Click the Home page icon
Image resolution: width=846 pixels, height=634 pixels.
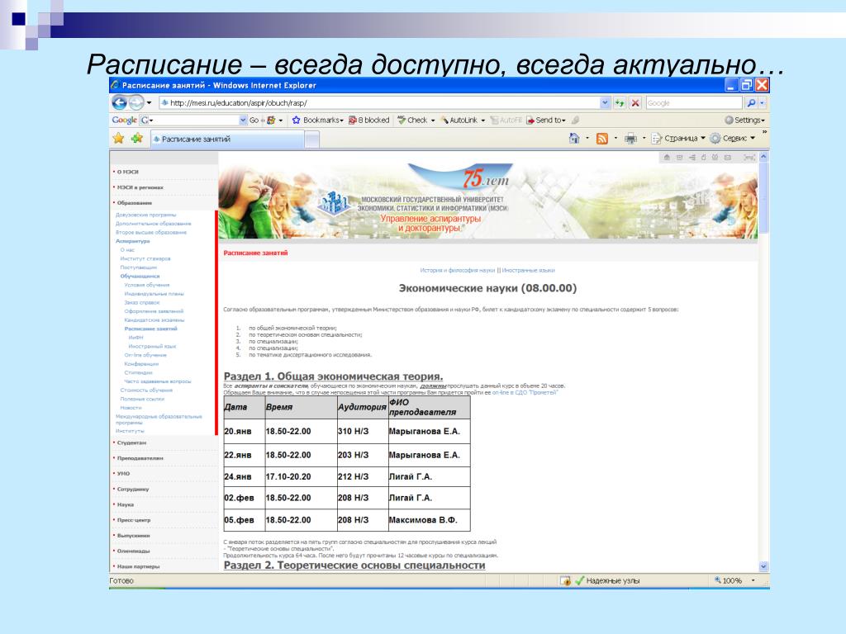pos(574,139)
